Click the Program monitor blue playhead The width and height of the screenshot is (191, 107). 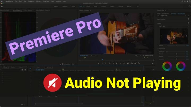point(102,59)
